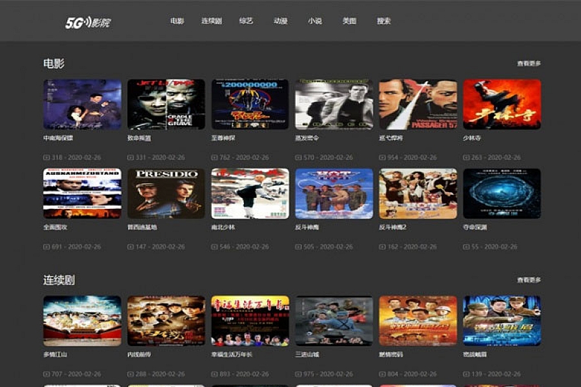Viewport: 581px width, 387px height.
Task: Select the Ausnahmezustand movie poster
Action: [x=82, y=193]
